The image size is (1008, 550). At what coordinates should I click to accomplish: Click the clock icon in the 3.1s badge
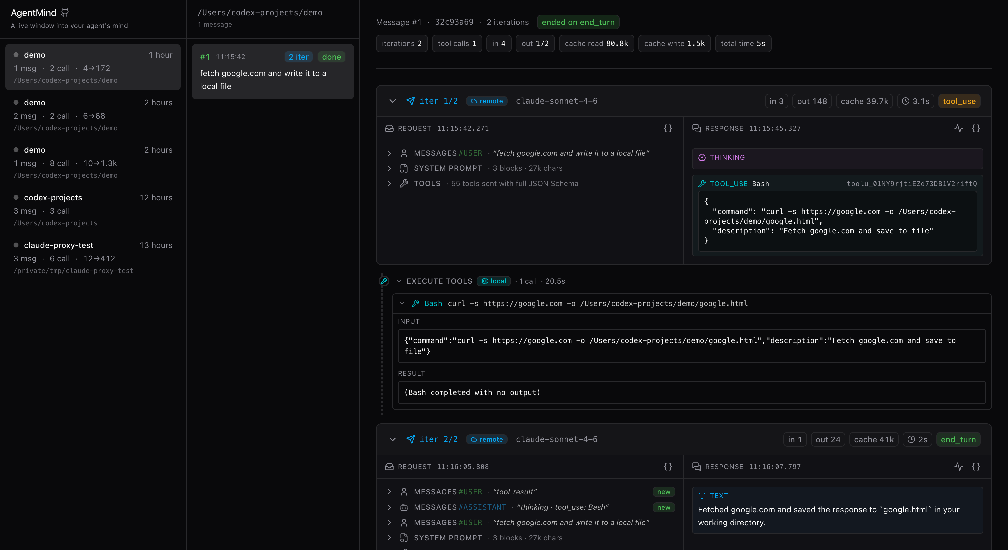pos(905,101)
